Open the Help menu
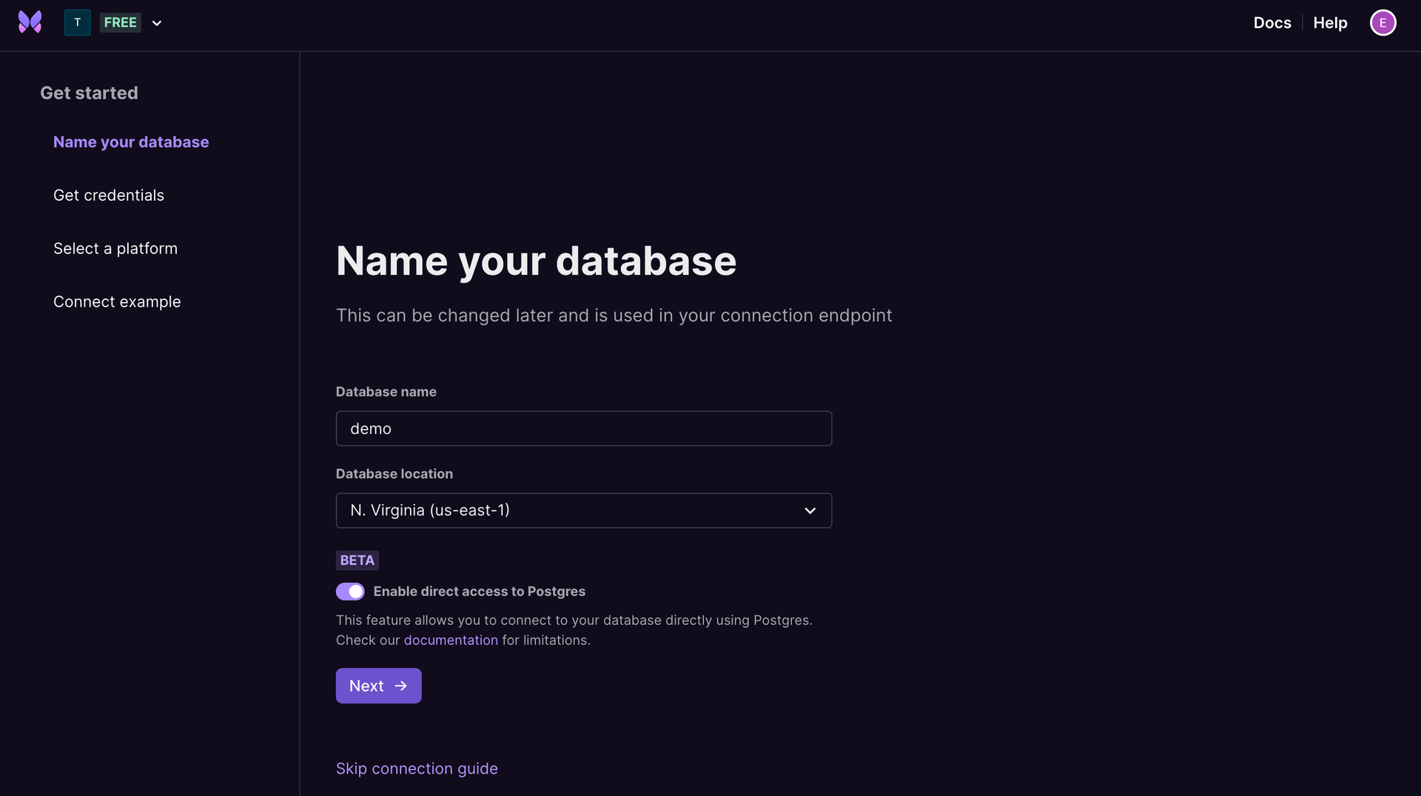 point(1330,22)
